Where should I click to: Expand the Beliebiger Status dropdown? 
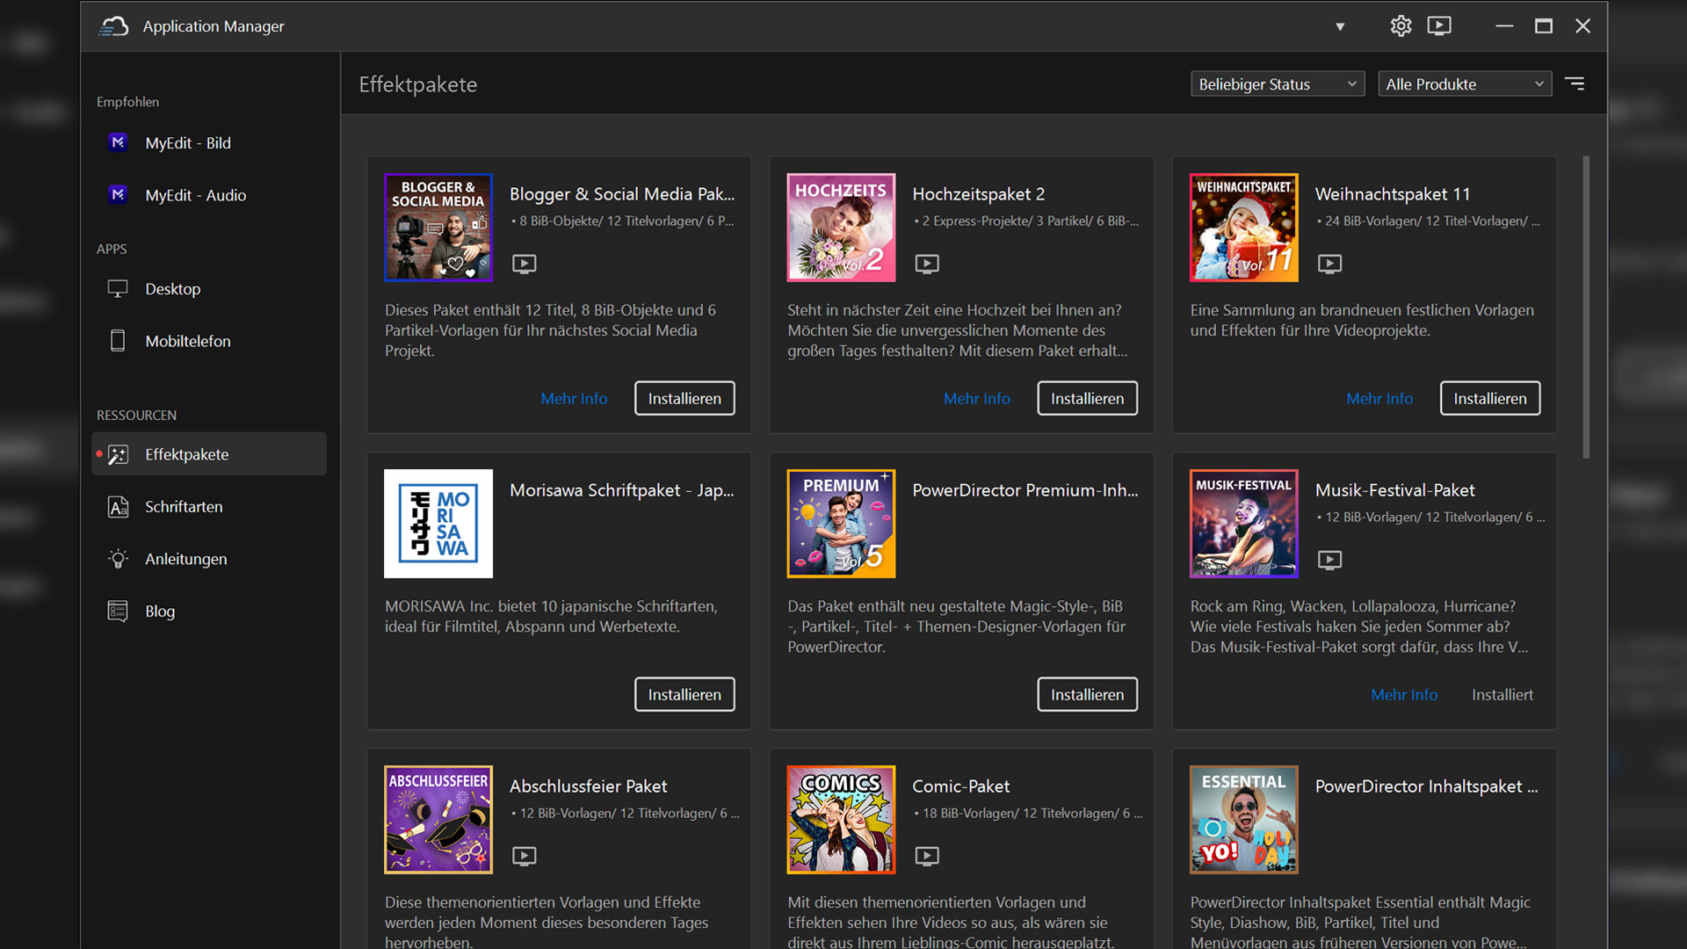(1277, 84)
